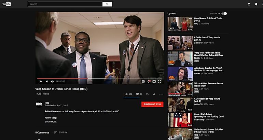Click Blue Gossip channel name
Image resolution: width=263 pixels, height=140 pixels.
(x=199, y=120)
